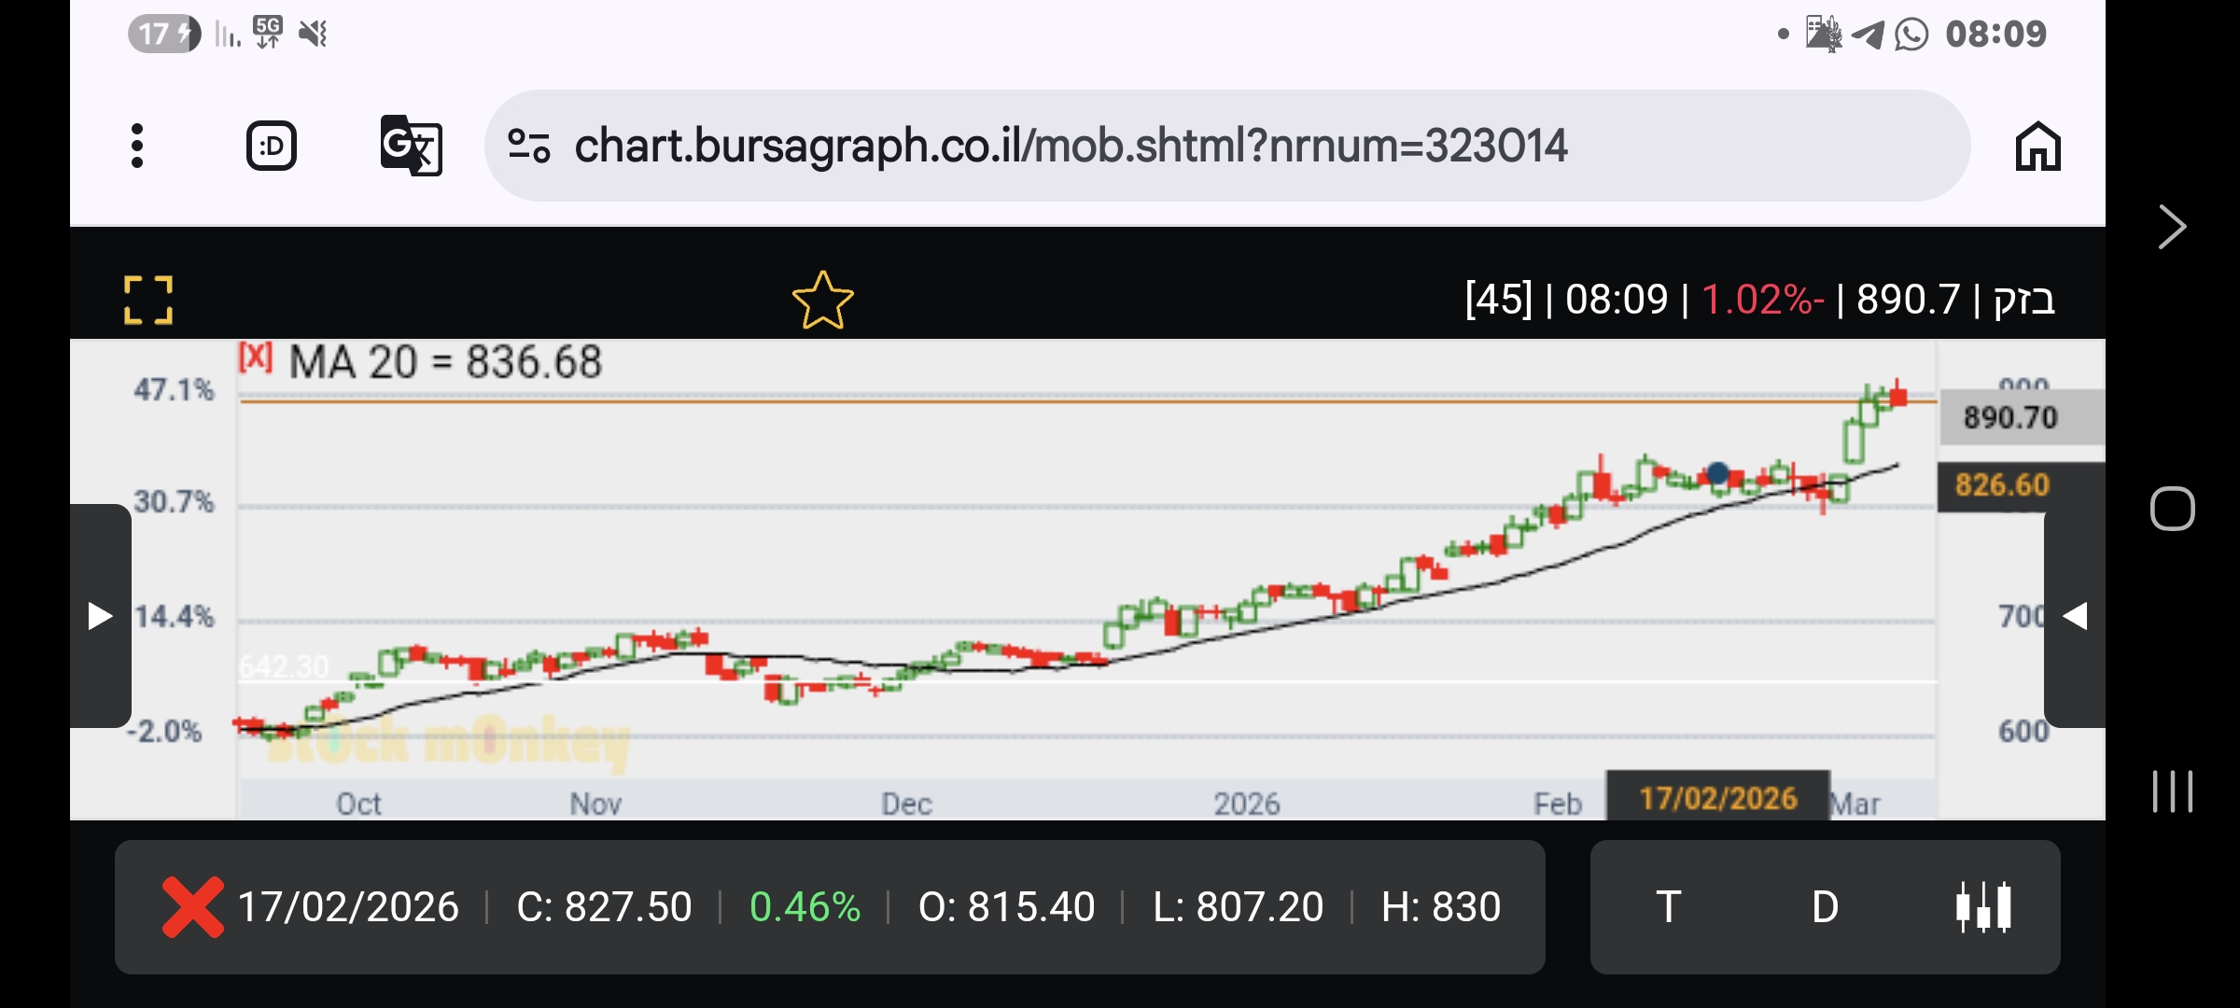Remove the MA 20 indicator
Image resolution: width=2240 pixels, height=1008 pixels.
255,357
